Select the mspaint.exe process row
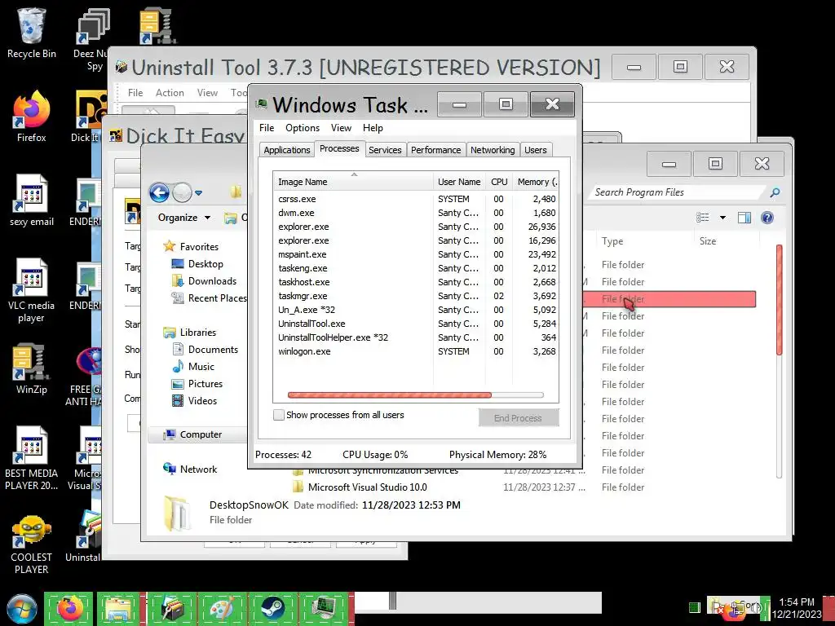This screenshot has height=626, width=835. pos(415,254)
